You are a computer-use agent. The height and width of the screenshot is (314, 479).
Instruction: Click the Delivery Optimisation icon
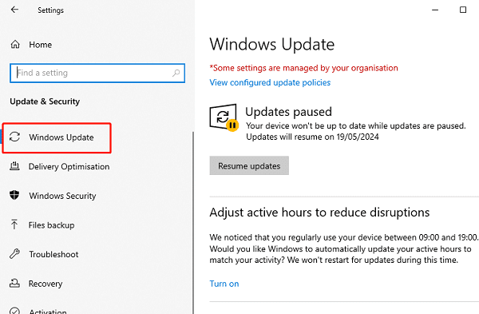14,166
